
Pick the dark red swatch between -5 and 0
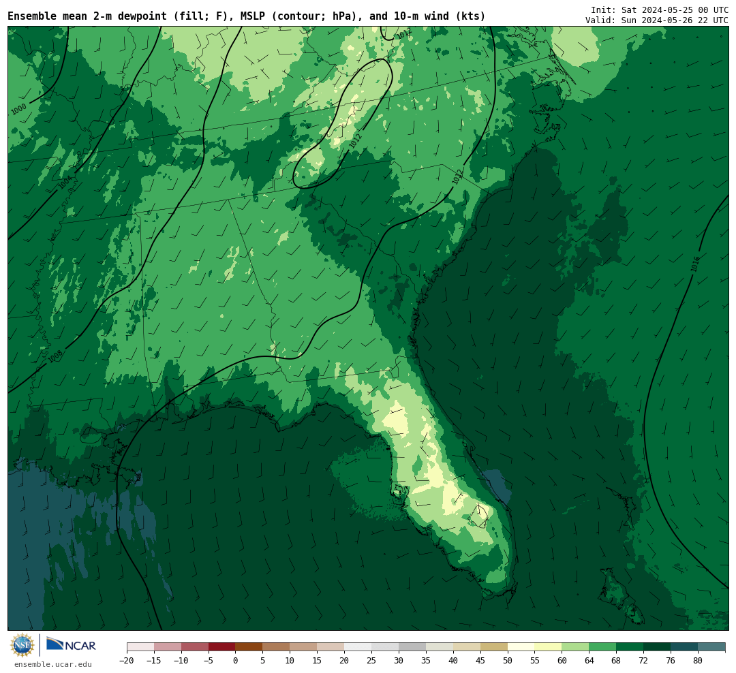tap(222, 647)
